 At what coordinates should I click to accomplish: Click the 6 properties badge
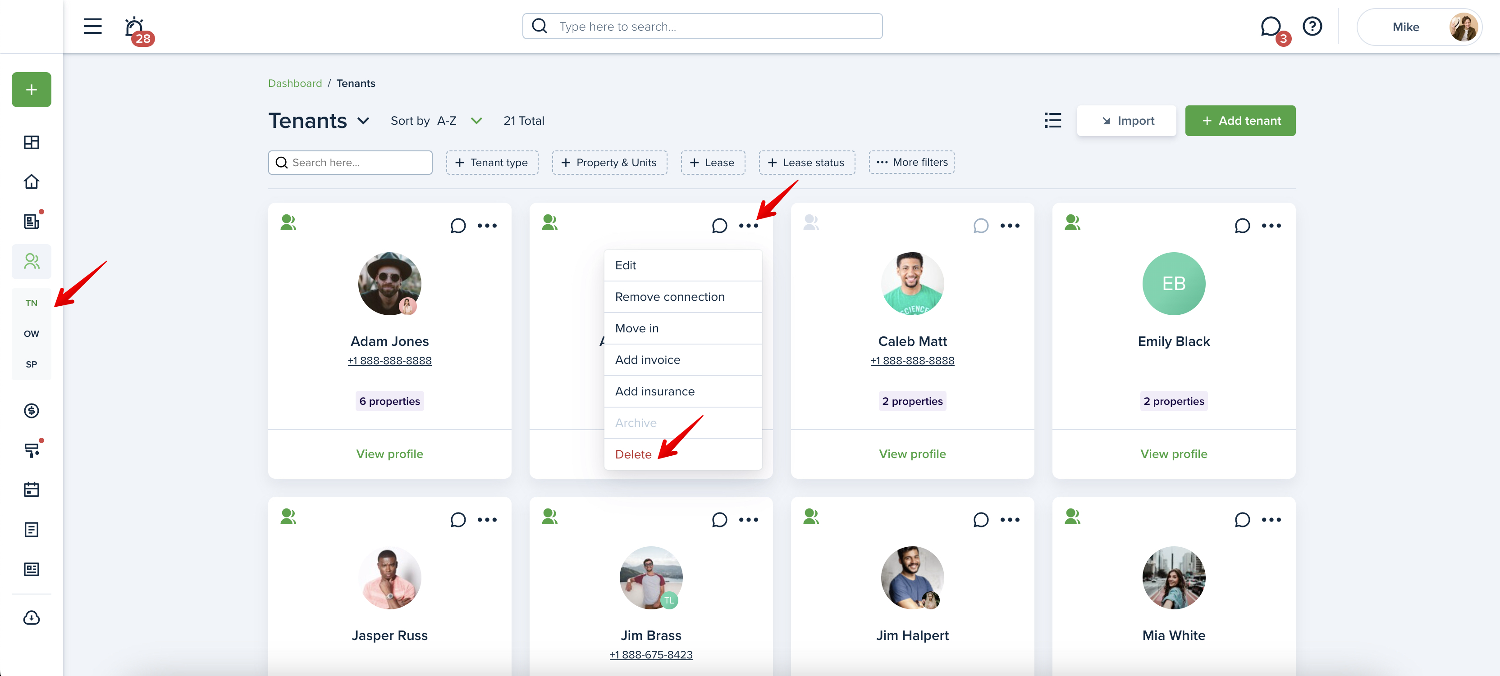click(x=389, y=401)
